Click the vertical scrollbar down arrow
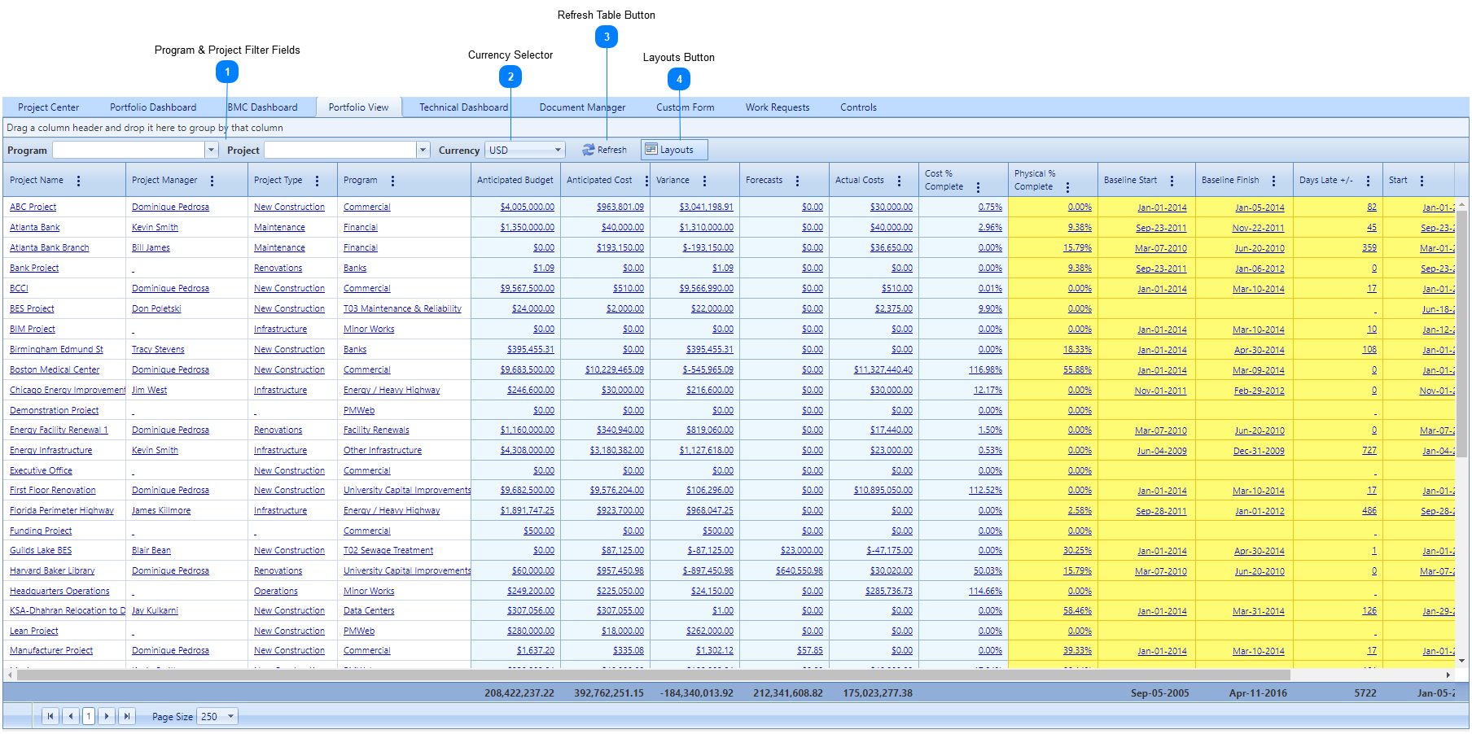Viewport: 1472px width, 734px height. (1461, 661)
